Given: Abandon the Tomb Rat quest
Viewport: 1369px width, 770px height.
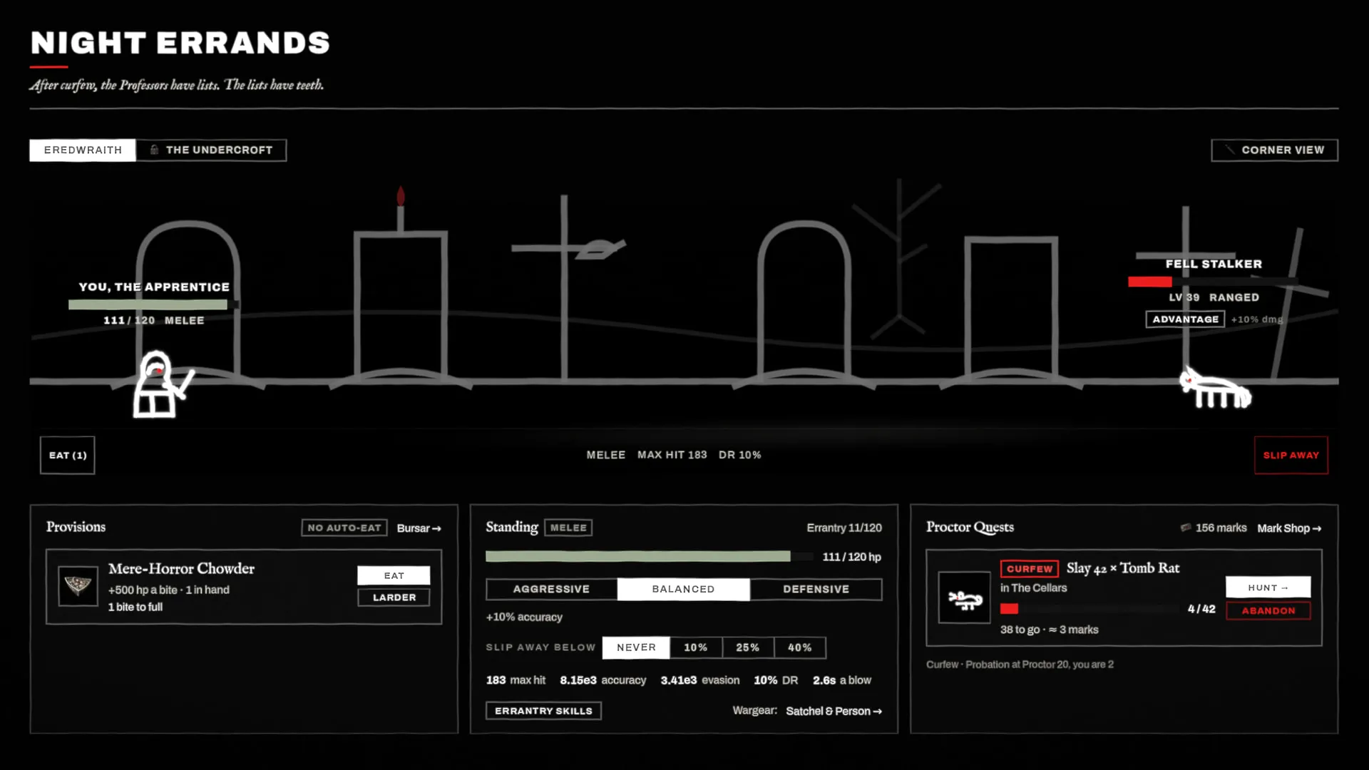Looking at the screenshot, I should pos(1268,611).
